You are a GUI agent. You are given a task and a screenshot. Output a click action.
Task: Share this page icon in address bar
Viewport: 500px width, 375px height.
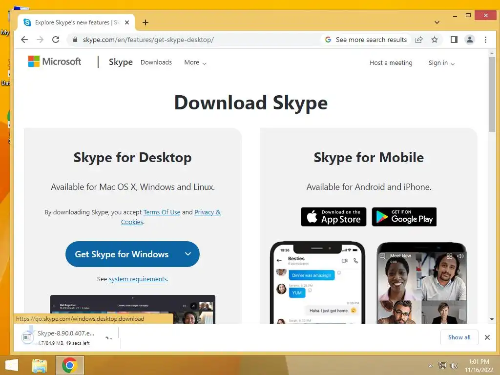pyautogui.click(x=419, y=40)
